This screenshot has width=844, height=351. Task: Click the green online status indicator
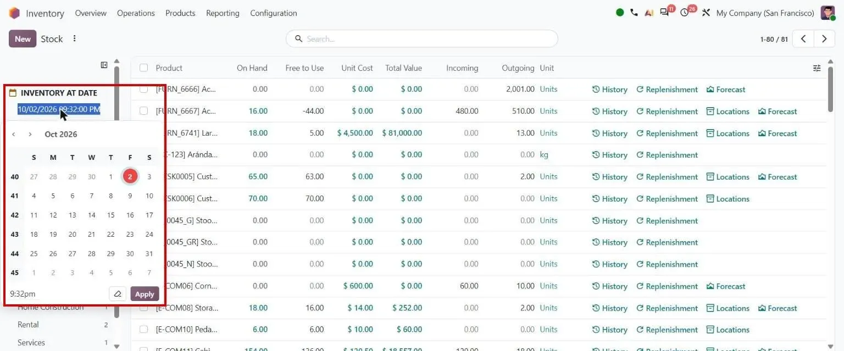[620, 13]
